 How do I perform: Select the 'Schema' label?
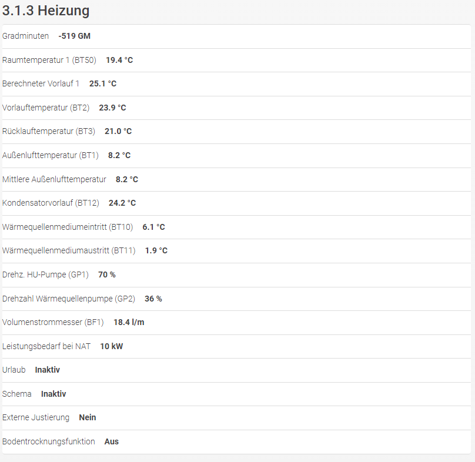click(x=17, y=394)
